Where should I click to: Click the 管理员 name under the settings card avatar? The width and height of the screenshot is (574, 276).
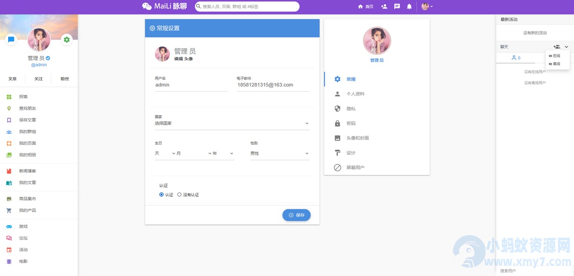tap(377, 61)
